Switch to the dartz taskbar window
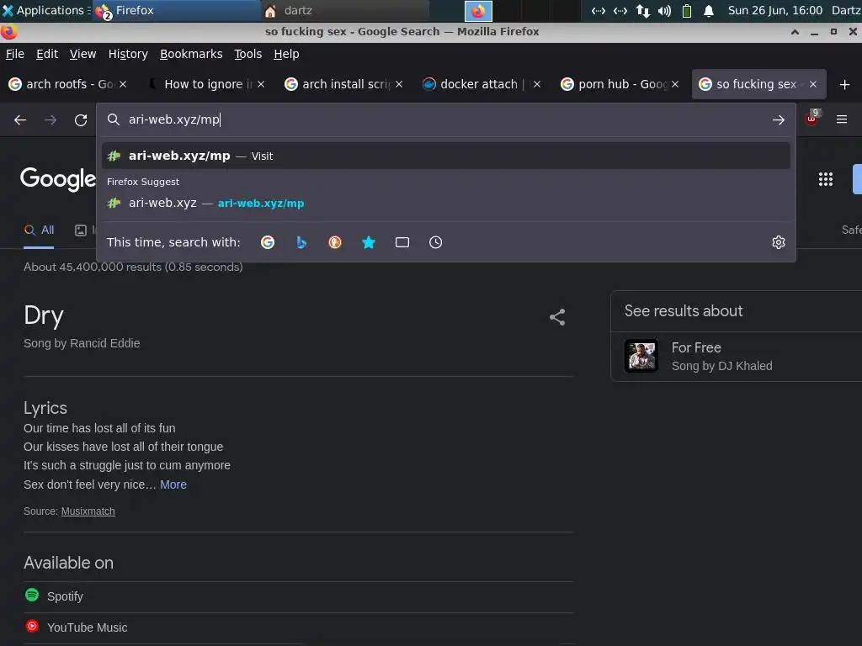The image size is (862, 646). point(345,10)
